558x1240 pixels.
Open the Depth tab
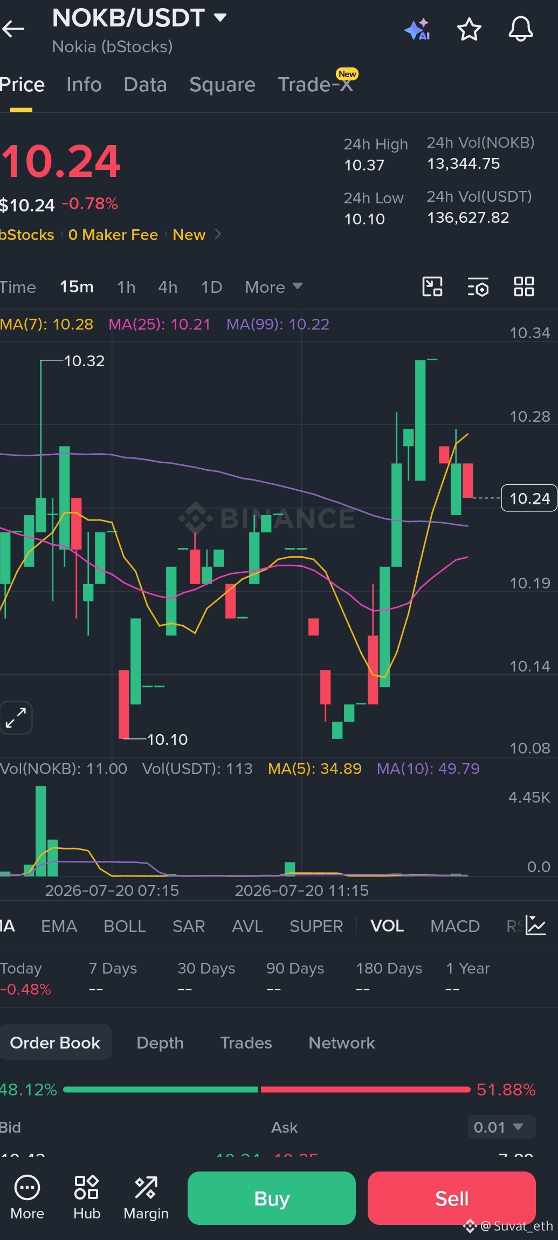[x=160, y=1043]
